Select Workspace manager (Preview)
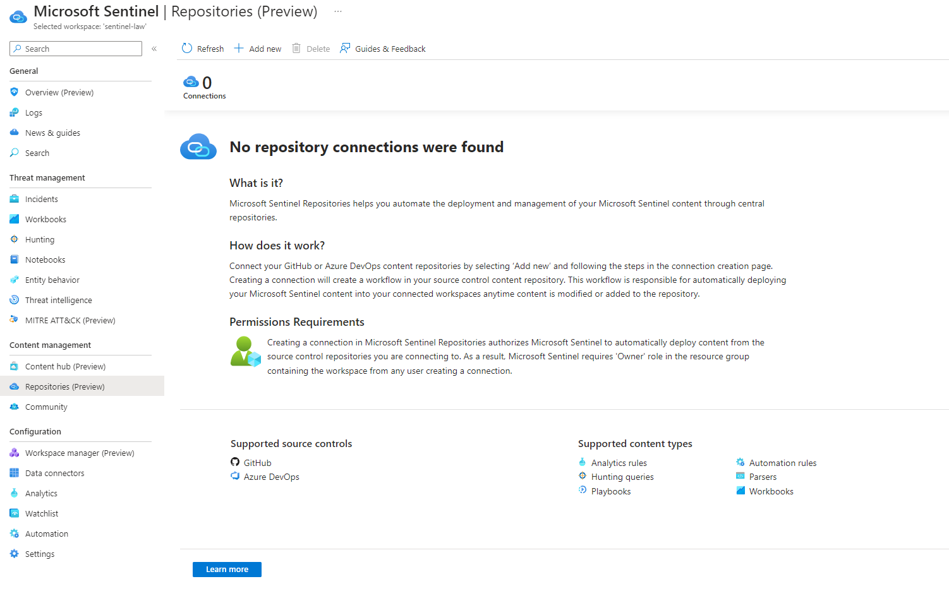Viewport: 949px width, 603px height. (x=80, y=453)
